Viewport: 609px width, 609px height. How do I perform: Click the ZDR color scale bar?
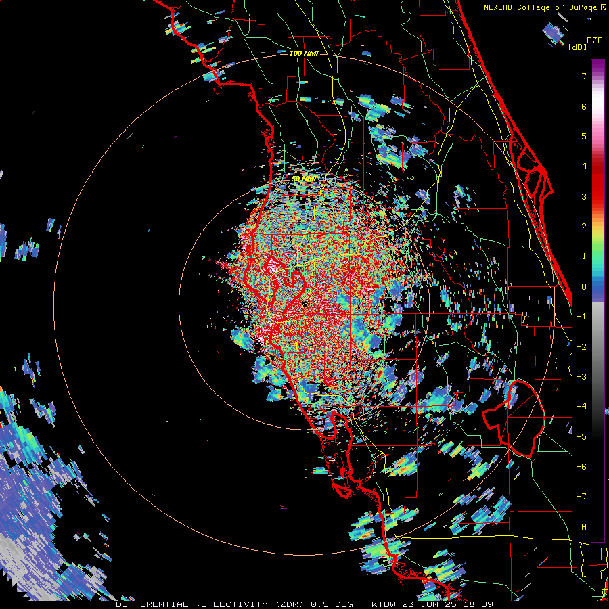597,300
